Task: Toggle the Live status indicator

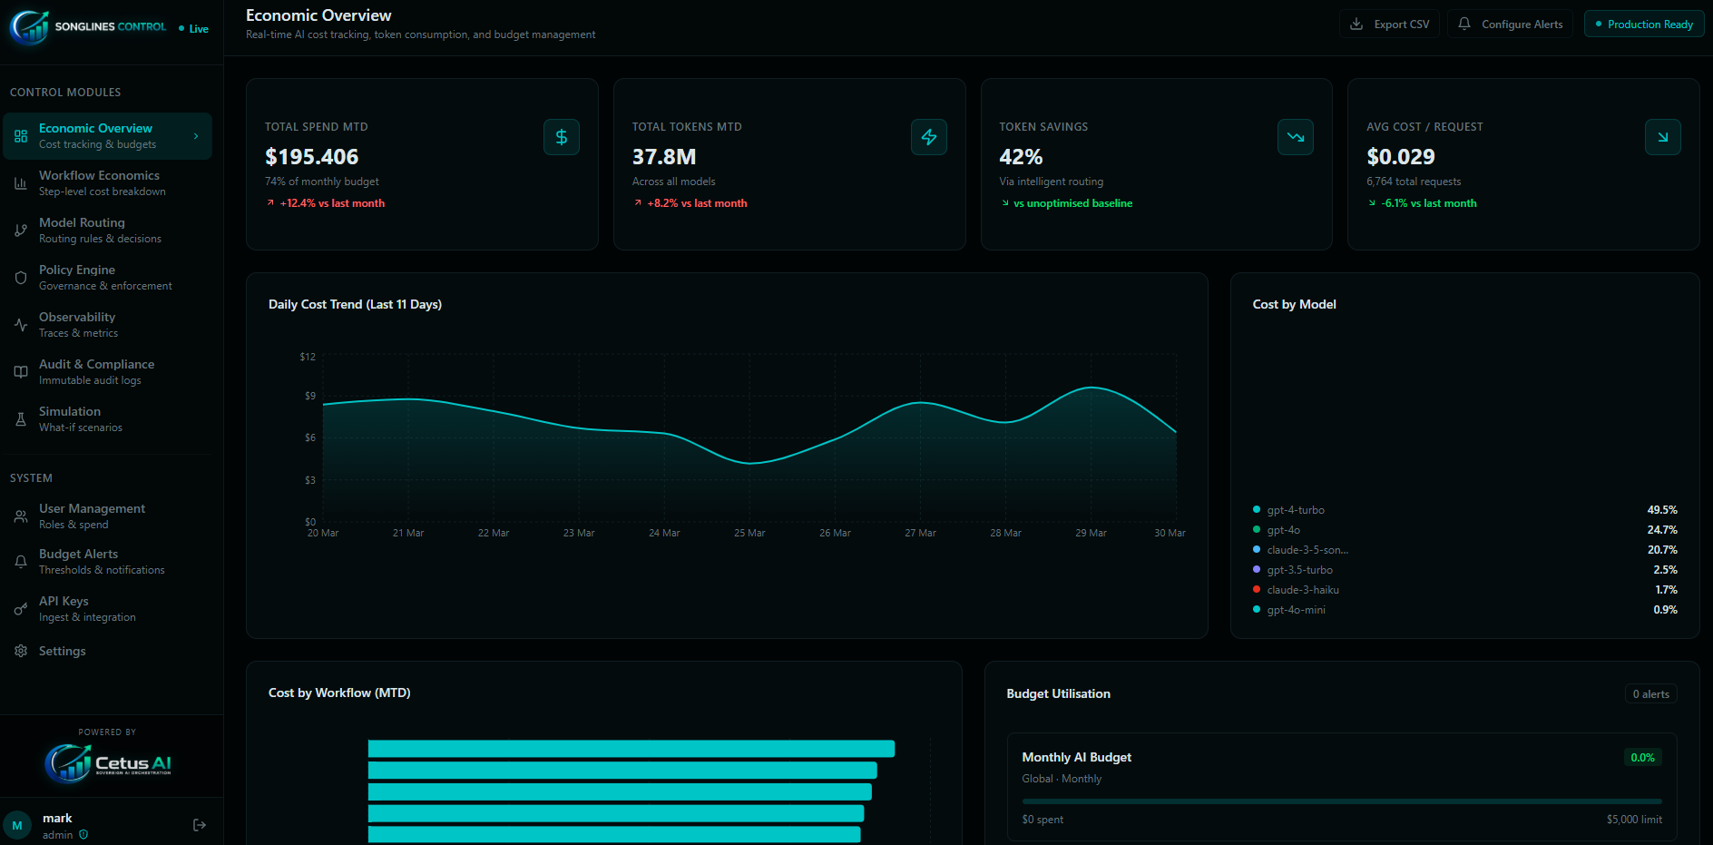Action: (x=193, y=28)
